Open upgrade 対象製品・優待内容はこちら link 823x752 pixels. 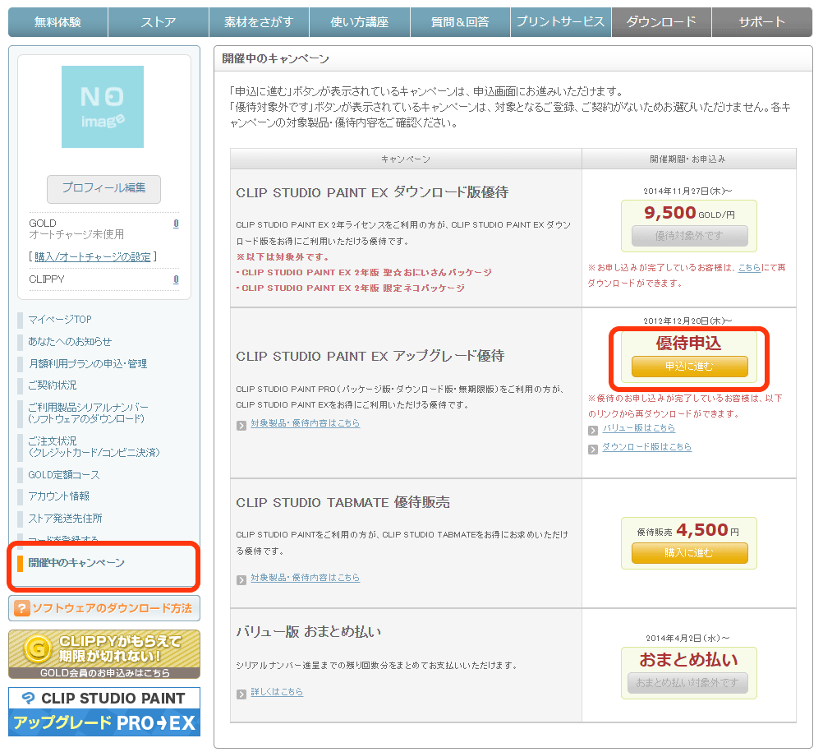[305, 423]
